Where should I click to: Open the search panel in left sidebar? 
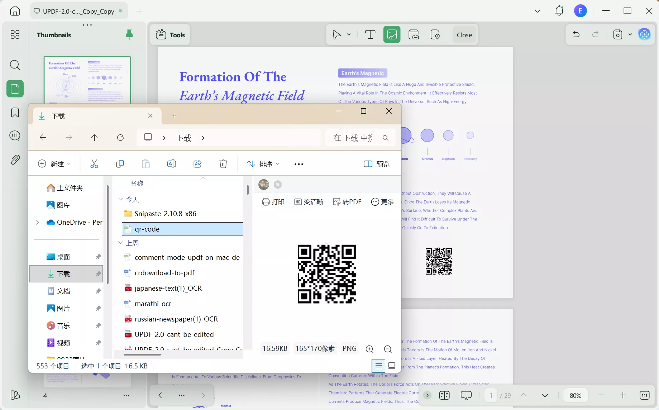(15, 65)
